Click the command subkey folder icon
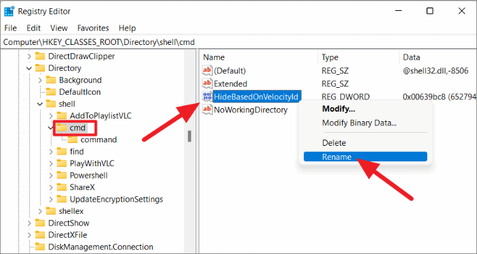This screenshot has width=477, height=254. (x=72, y=140)
